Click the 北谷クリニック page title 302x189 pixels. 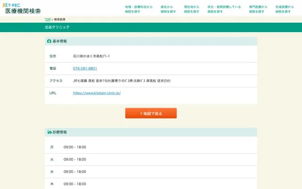pos(57,27)
